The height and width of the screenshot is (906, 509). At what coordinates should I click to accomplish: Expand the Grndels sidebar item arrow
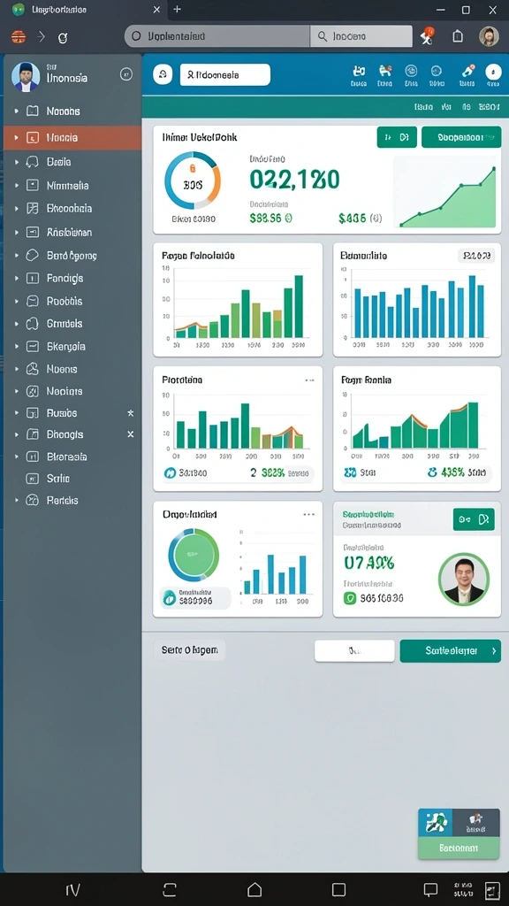(x=16, y=324)
